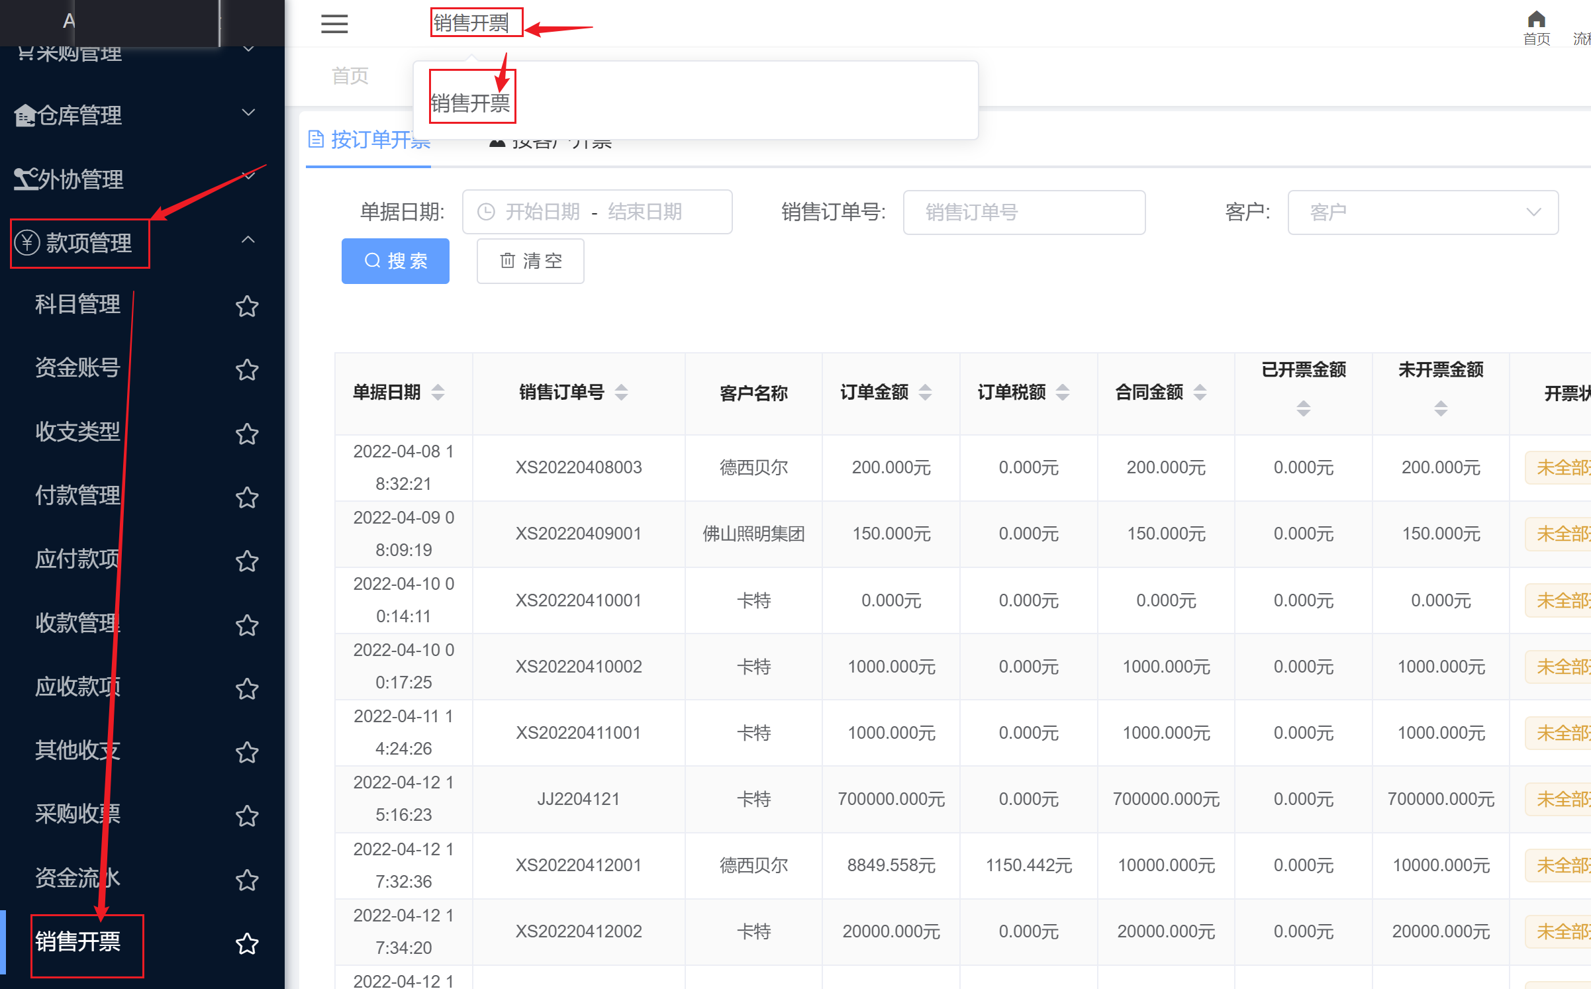This screenshot has width=1591, height=989.
Task: Sort table by 销售订单号 arrows
Action: (621, 392)
